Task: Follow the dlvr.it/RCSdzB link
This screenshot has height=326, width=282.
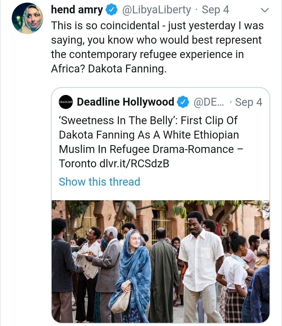Action: click(x=134, y=164)
